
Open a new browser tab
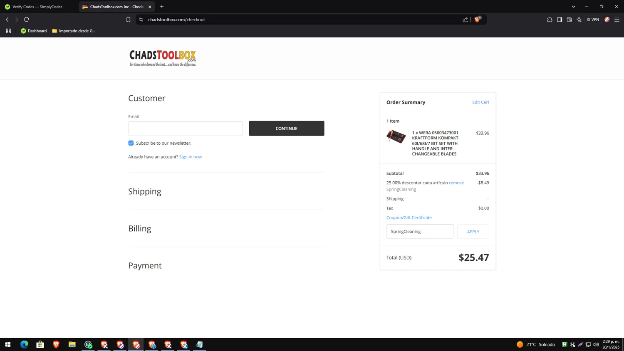[x=162, y=7]
